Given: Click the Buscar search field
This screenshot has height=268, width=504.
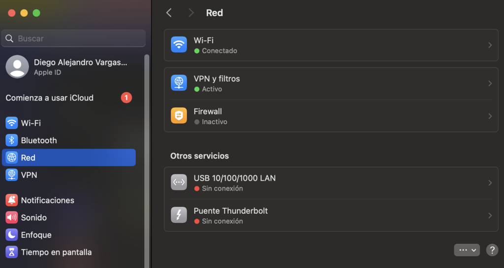Looking at the screenshot, I should tap(74, 38).
